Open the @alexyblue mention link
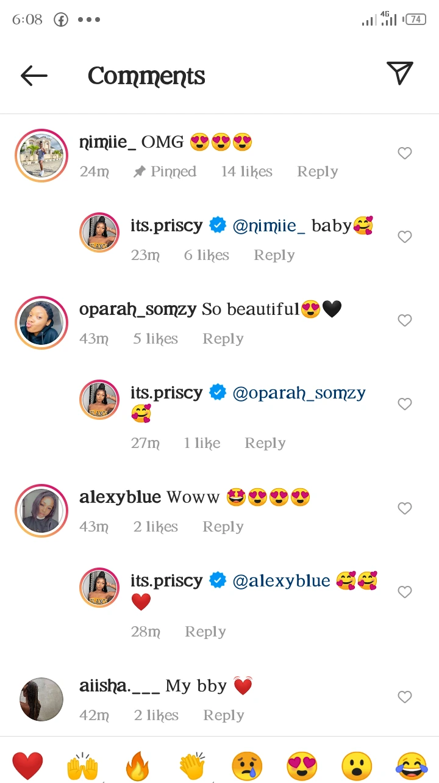 pos(282,580)
